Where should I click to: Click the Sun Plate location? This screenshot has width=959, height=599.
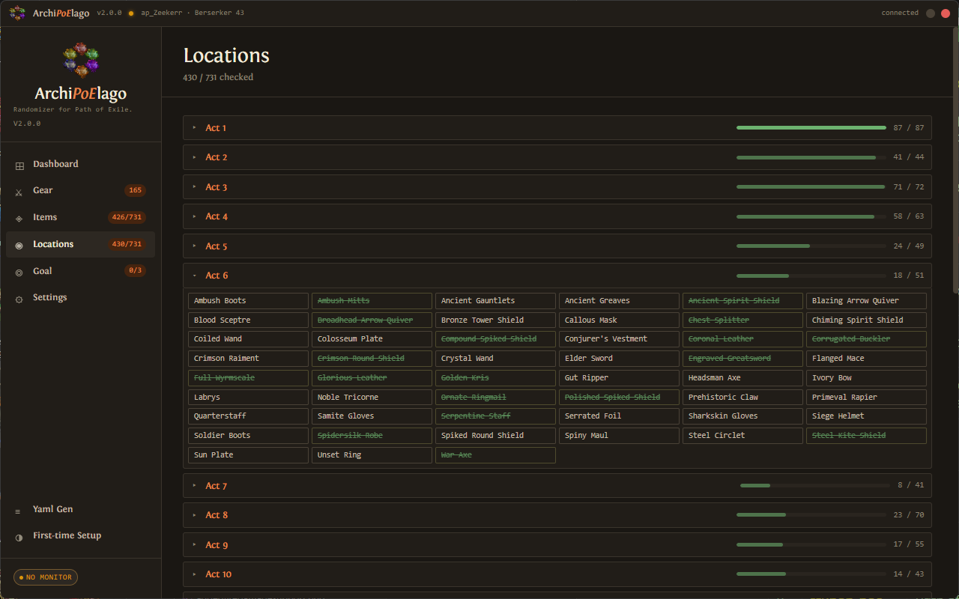click(248, 455)
